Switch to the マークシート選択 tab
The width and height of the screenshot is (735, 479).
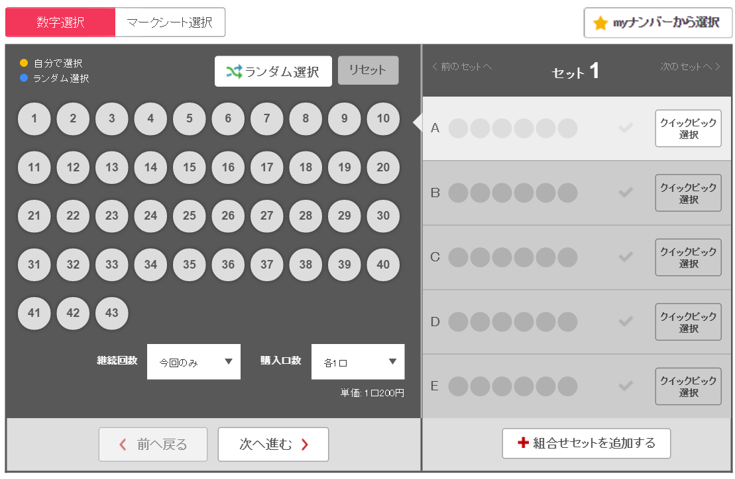click(170, 22)
